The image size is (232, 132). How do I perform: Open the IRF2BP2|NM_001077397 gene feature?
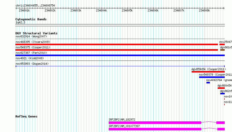(167, 129)
